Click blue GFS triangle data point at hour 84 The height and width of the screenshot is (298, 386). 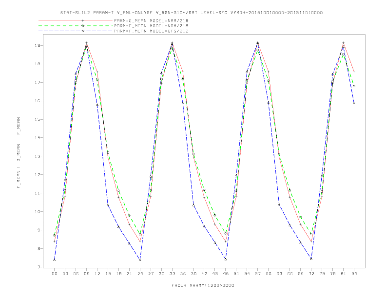pyautogui.click(x=354, y=103)
